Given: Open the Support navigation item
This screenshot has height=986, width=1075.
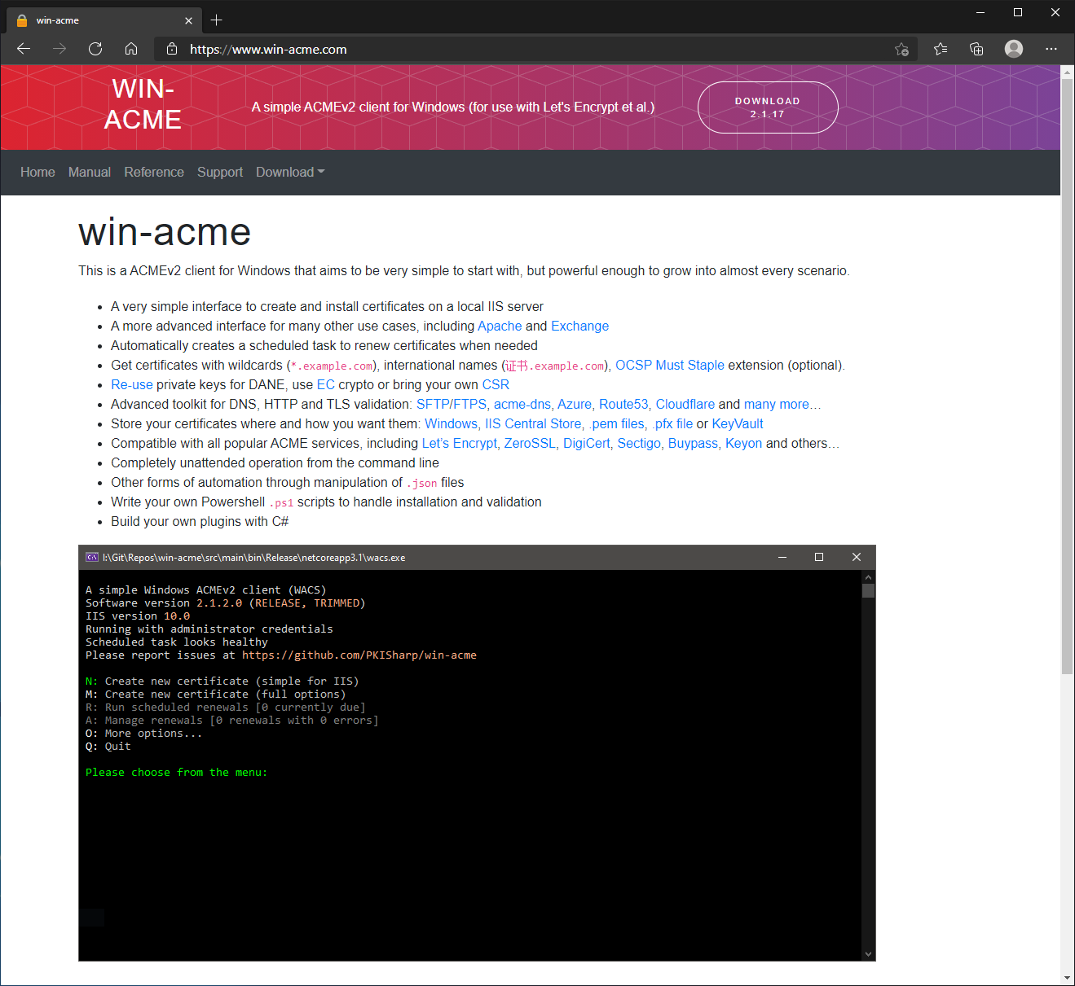Looking at the screenshot, I should click(x=220, y=172).
